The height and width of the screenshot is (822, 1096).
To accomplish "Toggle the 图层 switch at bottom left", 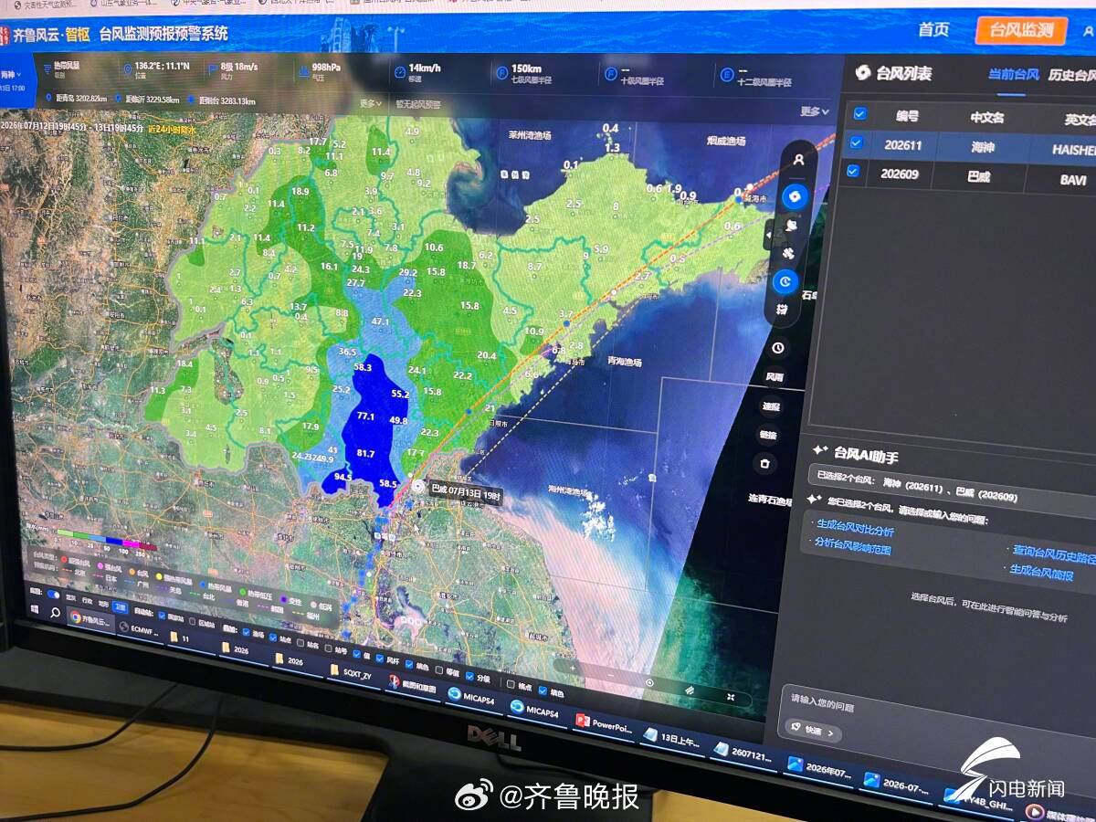I will (x=53, y=595).
